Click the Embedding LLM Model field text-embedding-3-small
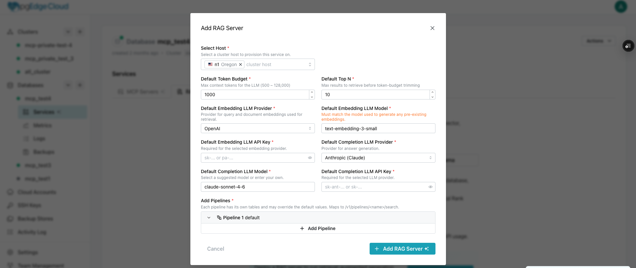Image resolution: width=636 pixels, height=268 pixels. click(378, 129)
